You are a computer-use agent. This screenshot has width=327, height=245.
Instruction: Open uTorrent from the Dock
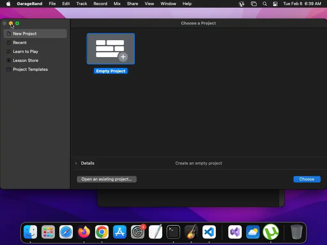[271, 232]
